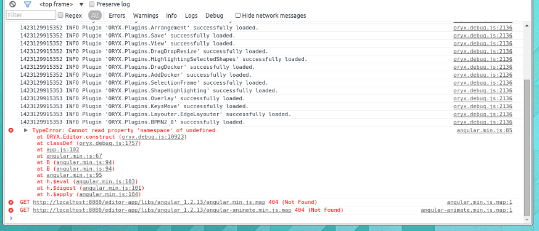Click red error icon beside TypeError

click(x=11, y=130)
